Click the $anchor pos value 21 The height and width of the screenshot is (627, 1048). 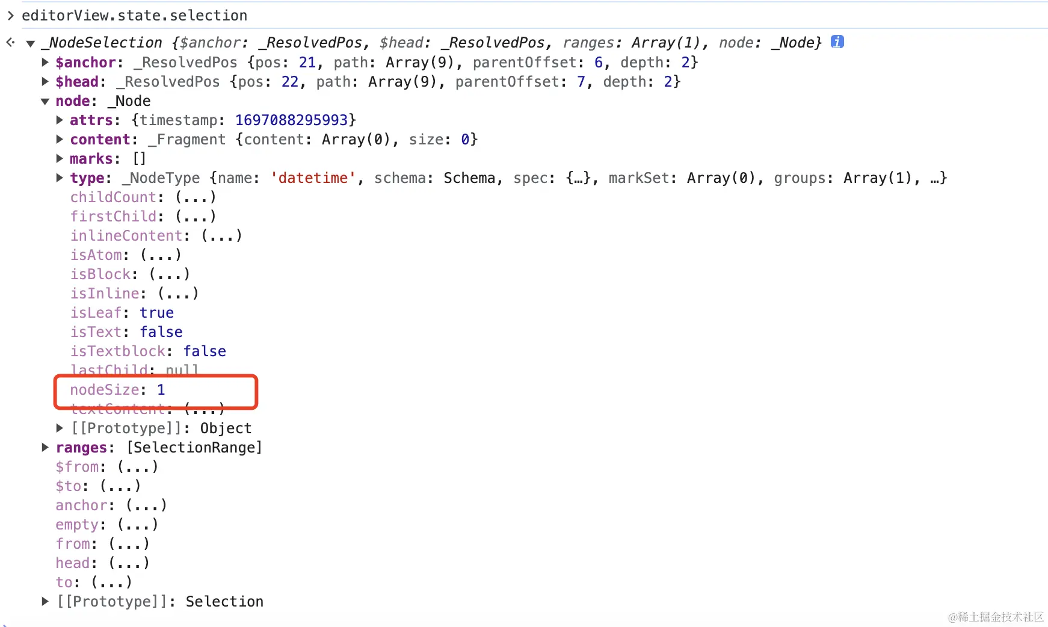pyautogui.click(x=307, y=62)
